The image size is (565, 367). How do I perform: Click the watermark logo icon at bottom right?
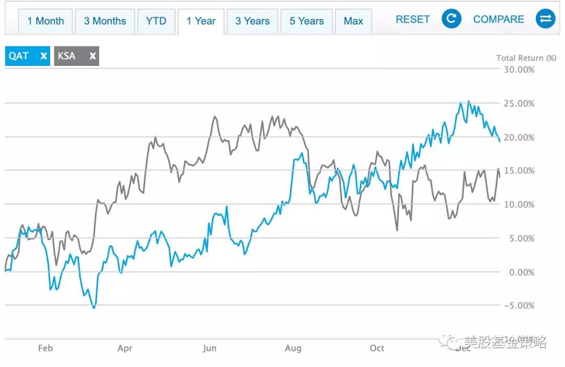(448, 342)
